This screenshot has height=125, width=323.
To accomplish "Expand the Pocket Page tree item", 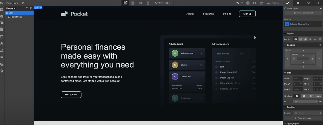I will coord(7,17).
